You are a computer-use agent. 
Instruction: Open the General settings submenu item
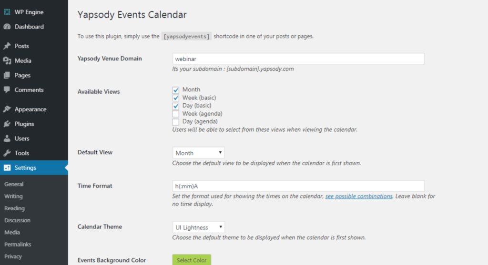click(x=14, y=184)
